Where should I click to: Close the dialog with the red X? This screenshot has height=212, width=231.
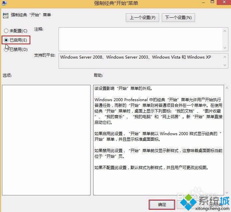(224, 2)
